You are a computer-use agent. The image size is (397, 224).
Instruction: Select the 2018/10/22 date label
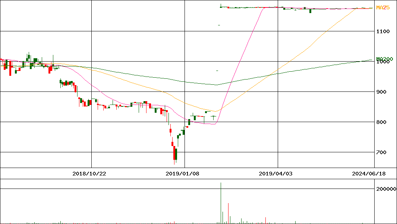[x=89, y=174]
